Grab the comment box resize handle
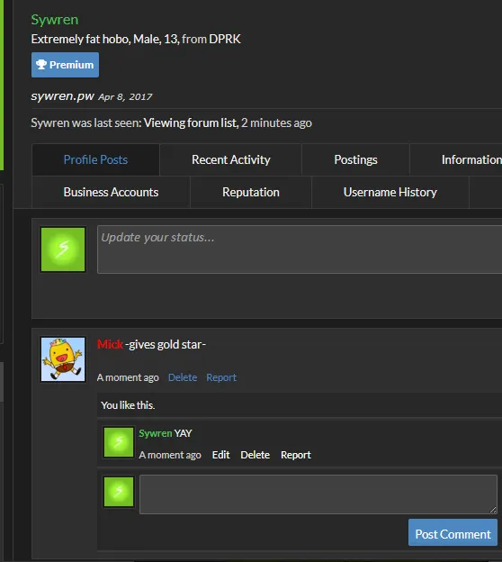The height and width of the screenshot is (562, 502). (x=493, y=510)
